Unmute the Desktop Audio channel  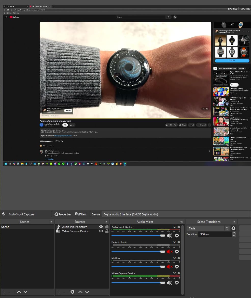(170, 252)
